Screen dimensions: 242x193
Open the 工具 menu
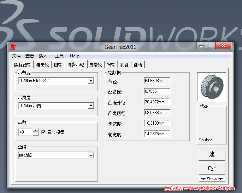pyautogui.click(x=59, y=56)
